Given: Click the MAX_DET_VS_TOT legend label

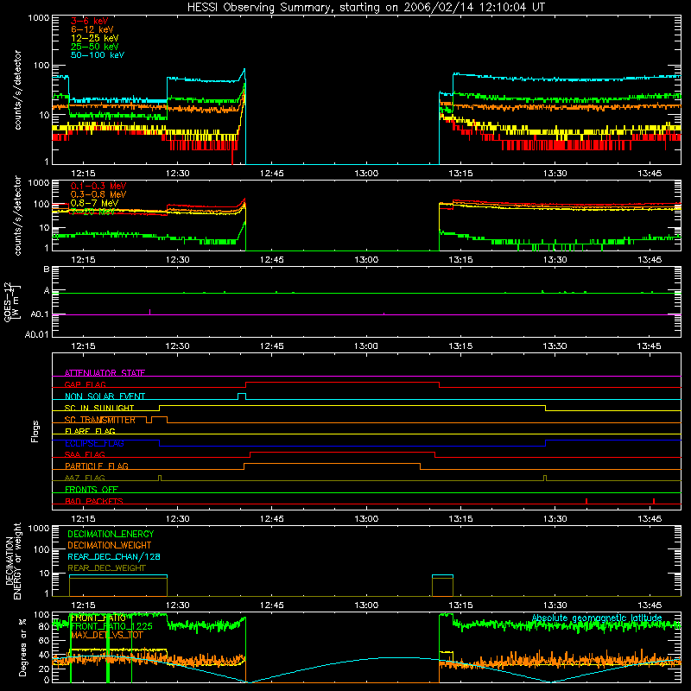Looking at the screenshot, I should [x=107, y=635].
